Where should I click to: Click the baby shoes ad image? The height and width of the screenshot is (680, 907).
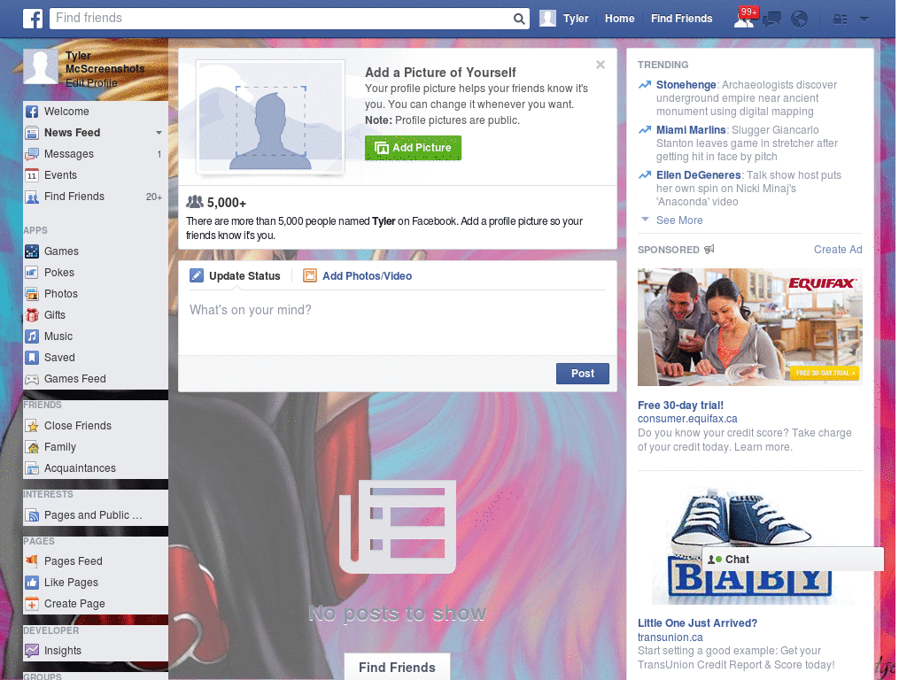point(749,546)
